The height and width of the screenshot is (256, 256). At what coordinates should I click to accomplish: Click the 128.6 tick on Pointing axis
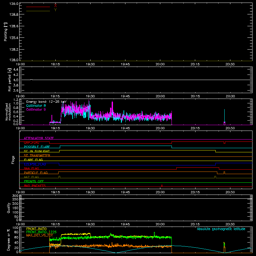pyautogui.click(x=14, y=26)
